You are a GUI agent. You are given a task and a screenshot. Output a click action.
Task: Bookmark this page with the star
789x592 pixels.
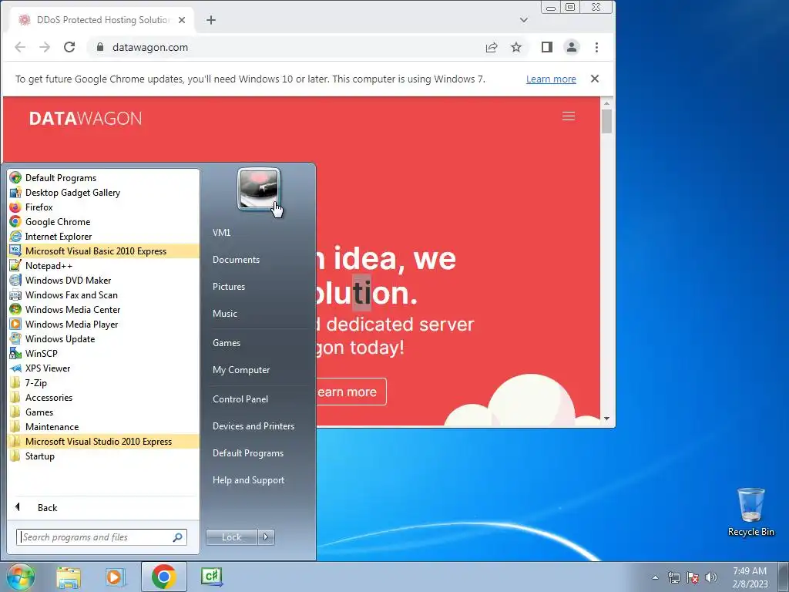(x=516, y=47)
